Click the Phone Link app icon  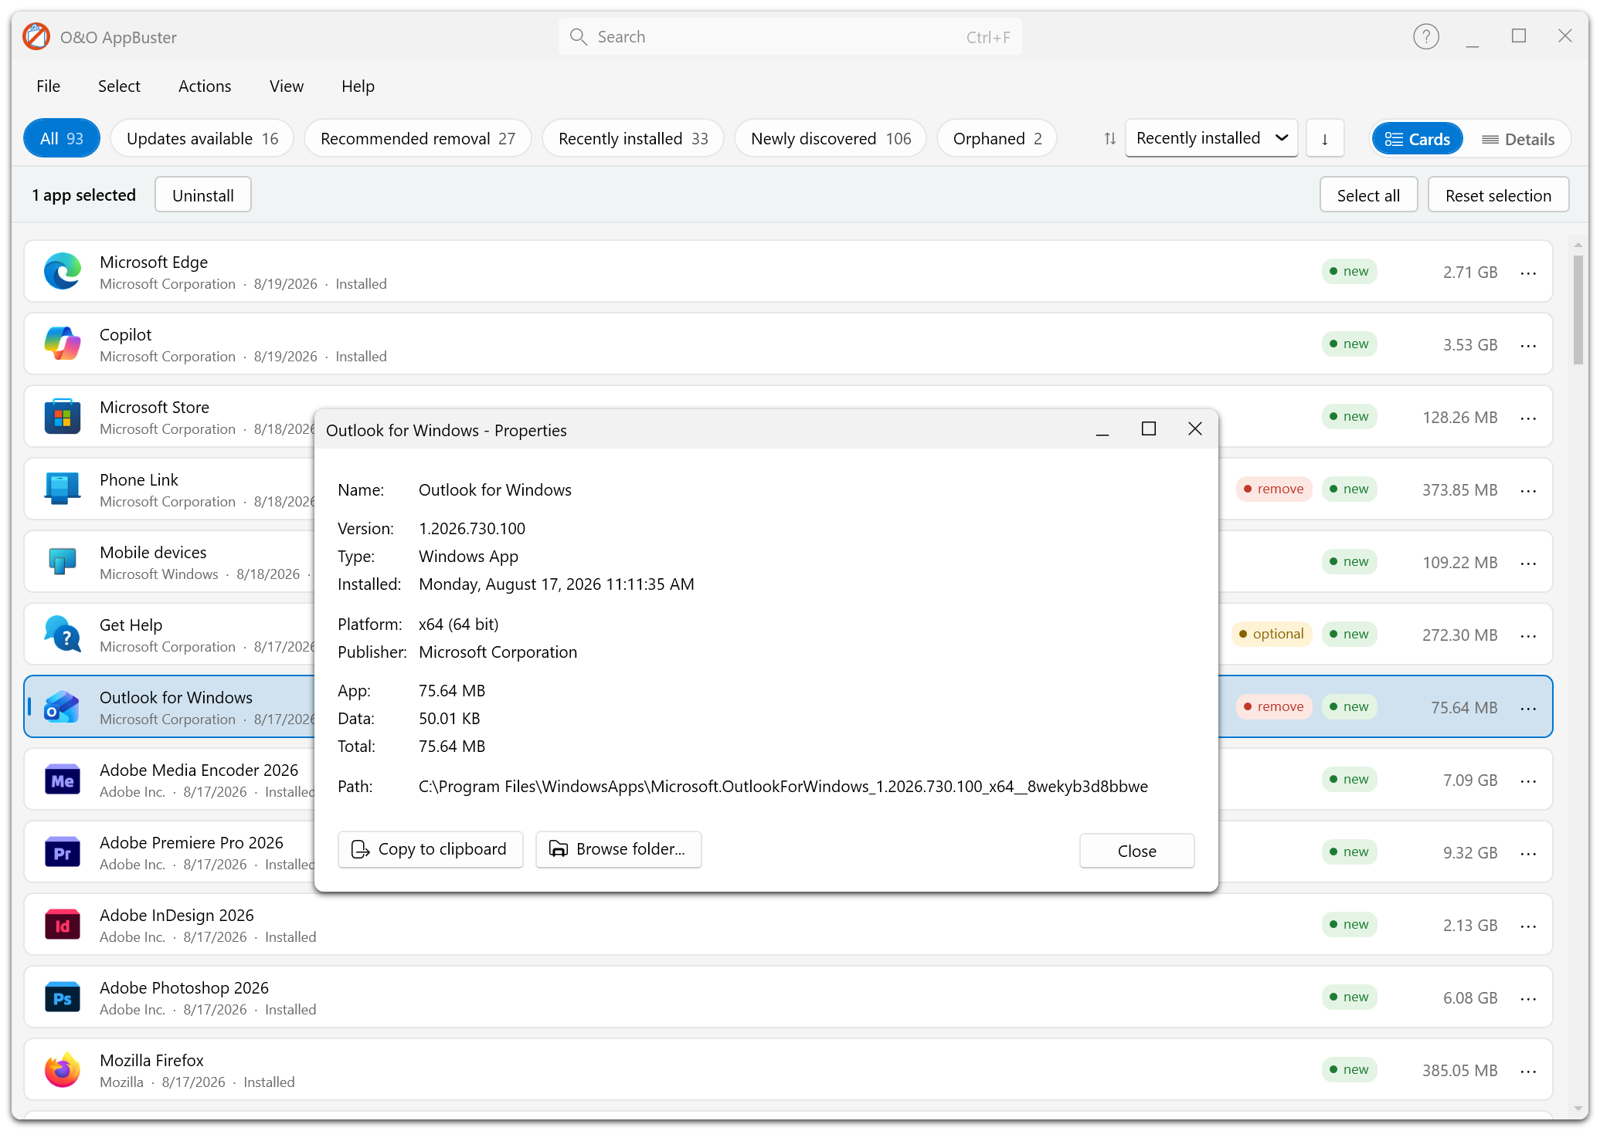pos(63,489)
